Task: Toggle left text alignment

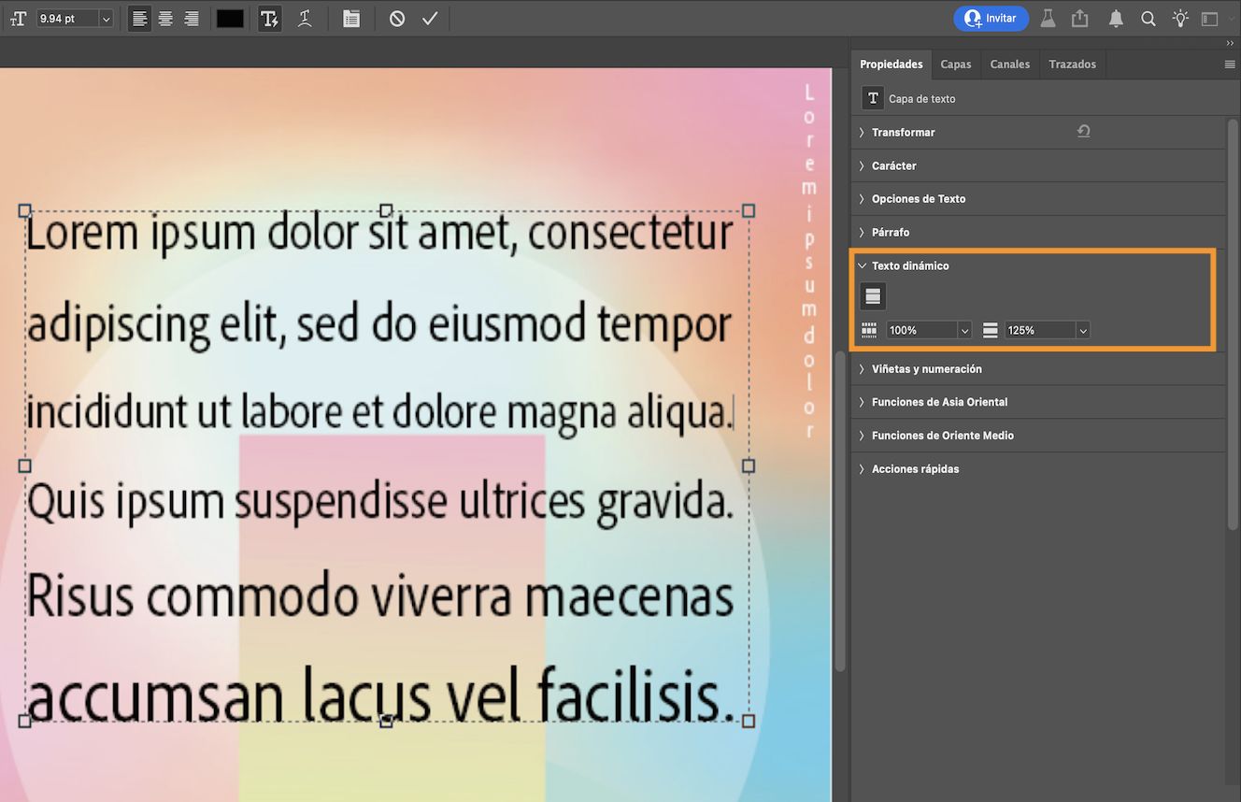Action: (x=138, y=18)
